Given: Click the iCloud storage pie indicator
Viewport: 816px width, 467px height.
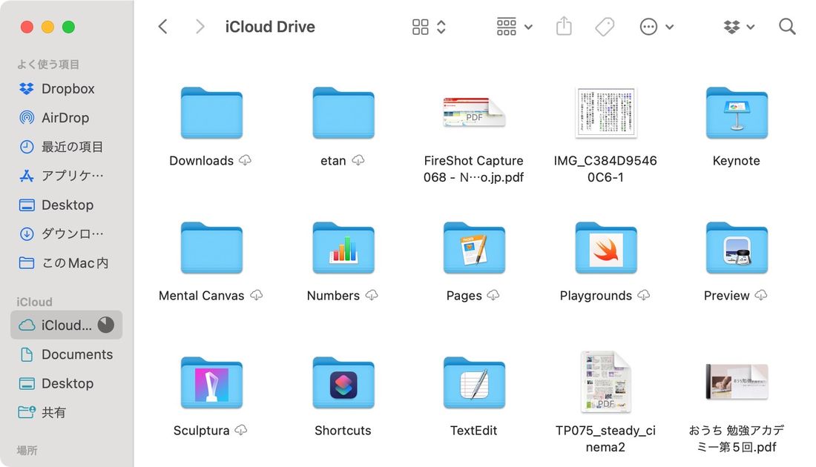Looking at the screenshot, I should [106, 325].
